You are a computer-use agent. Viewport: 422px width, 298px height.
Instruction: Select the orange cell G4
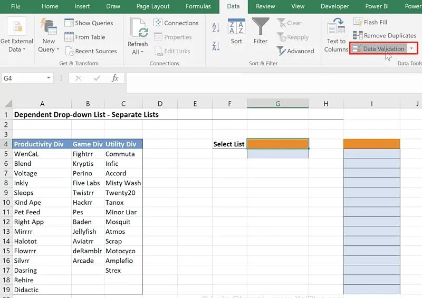(277, 144)
